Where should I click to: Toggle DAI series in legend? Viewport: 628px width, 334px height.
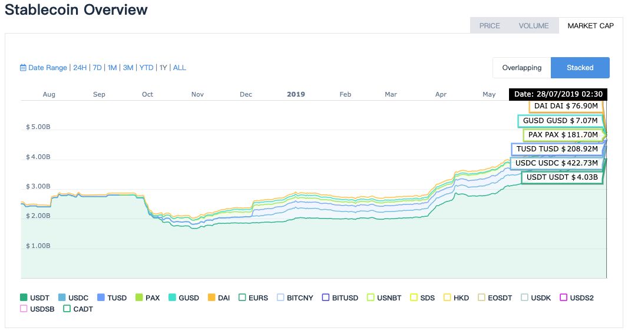click(x=219, y=297)
